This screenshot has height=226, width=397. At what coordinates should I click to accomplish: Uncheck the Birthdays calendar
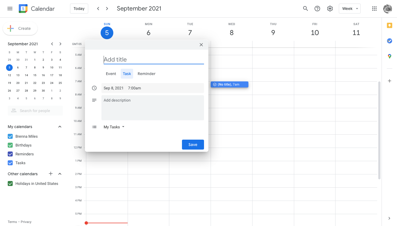(x=10, y=145)
